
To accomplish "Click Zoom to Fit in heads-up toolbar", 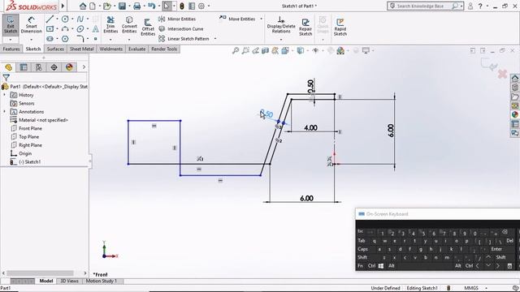I will click(x=236, y=50).
